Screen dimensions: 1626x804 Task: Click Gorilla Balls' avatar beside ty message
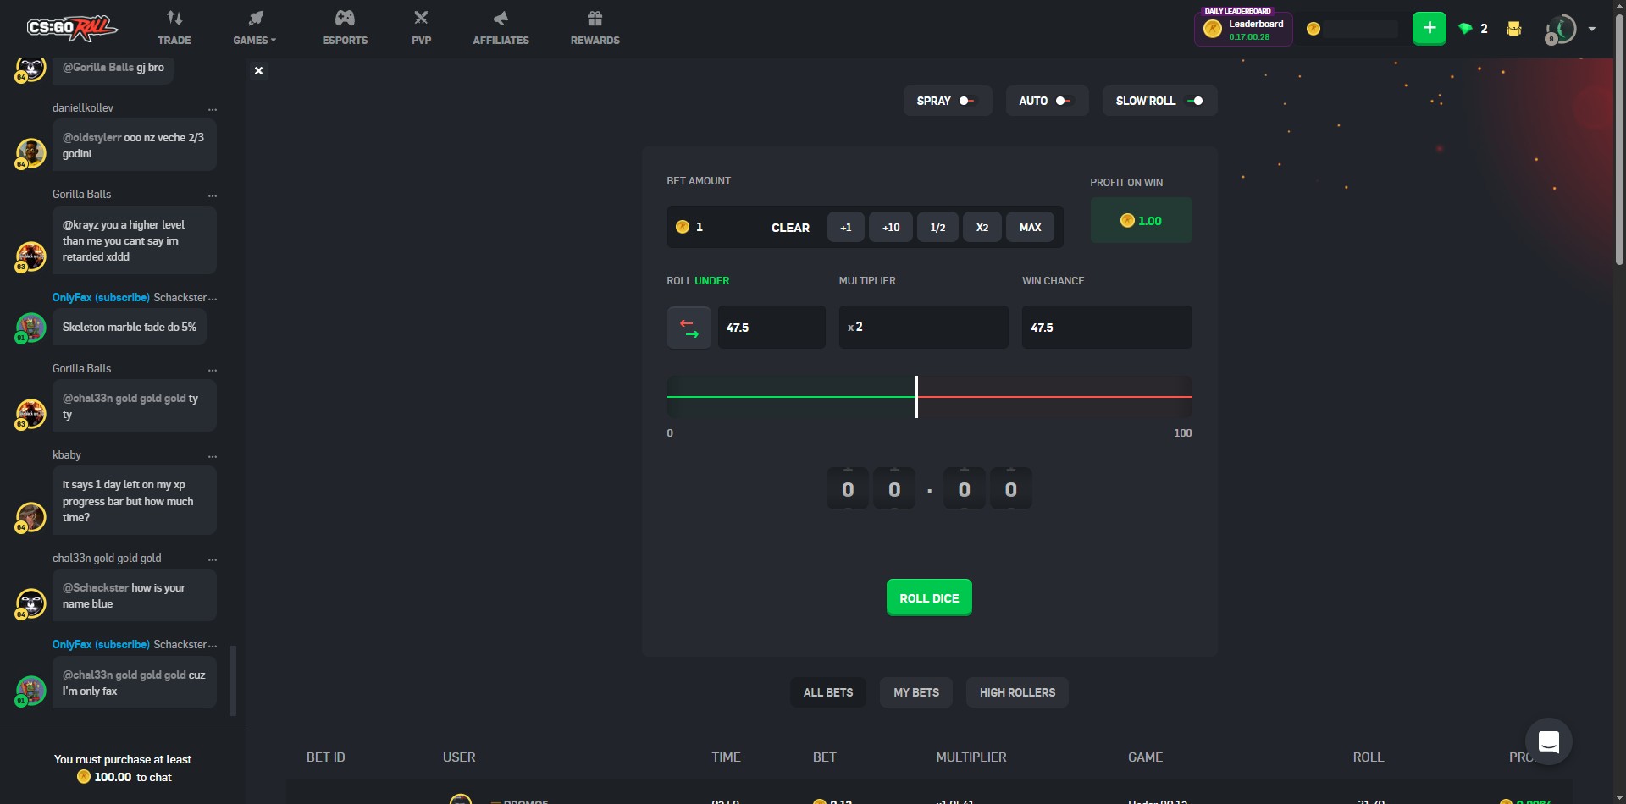click(x=31, y=414)
